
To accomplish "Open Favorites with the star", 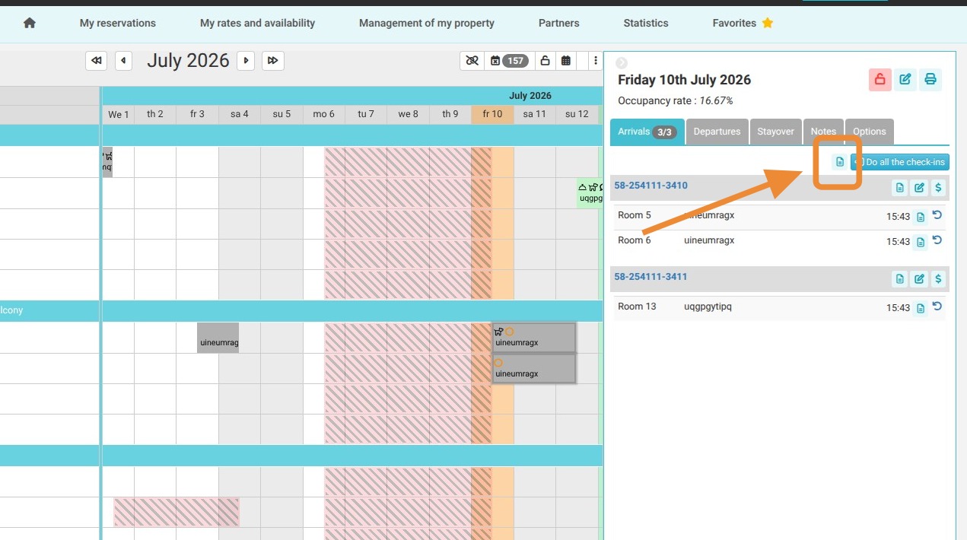I will [x=743, y=23].
